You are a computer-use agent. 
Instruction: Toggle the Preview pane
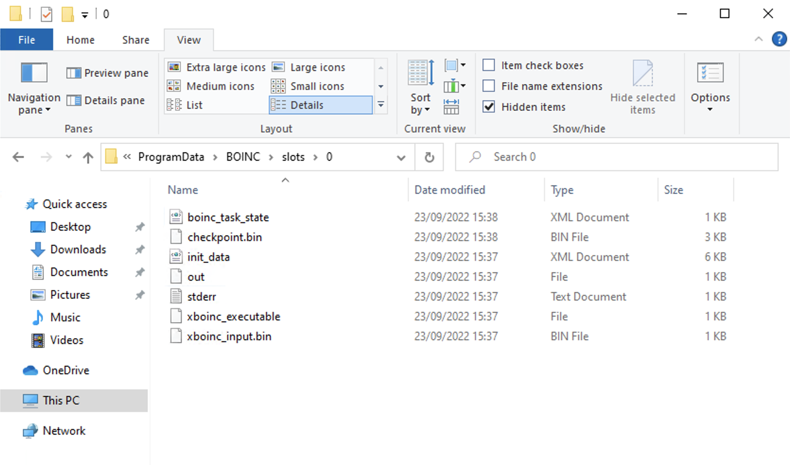click(x=107, y=73)
